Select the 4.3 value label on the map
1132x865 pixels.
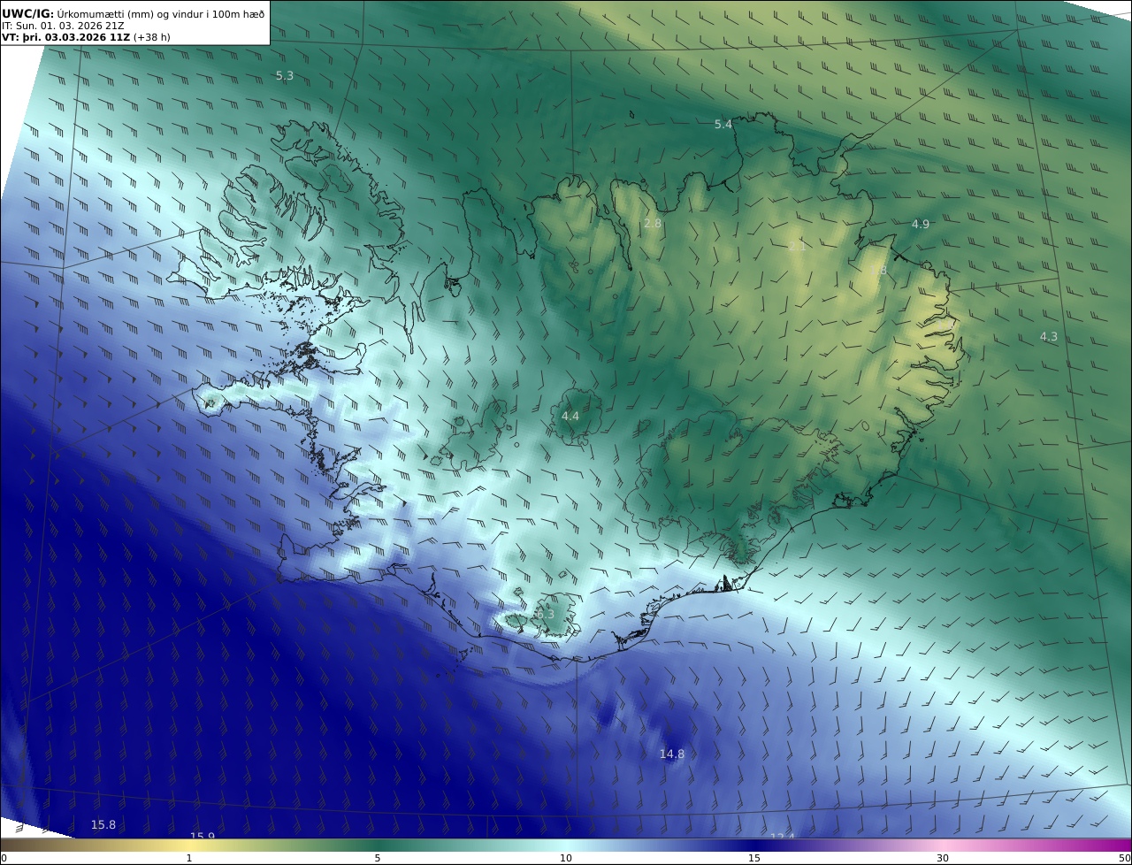click(x=1049, y=337)
